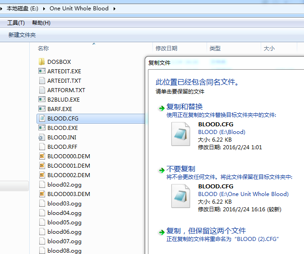Image resolution: width=304 pixels, height=254 pixels.
Task: Select the BLOOD.INI settings file icon
Action: (x=42, y=137)
